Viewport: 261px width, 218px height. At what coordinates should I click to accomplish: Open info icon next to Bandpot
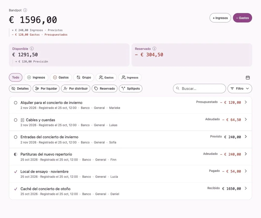click(x=25, y=10)
